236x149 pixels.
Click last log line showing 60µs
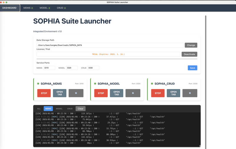(88, 143)
